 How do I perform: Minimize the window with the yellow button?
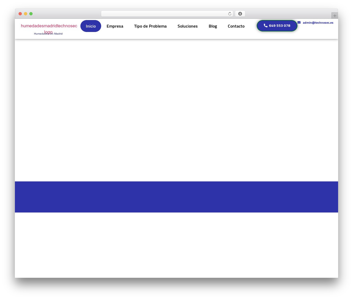(x=26, y=14)
